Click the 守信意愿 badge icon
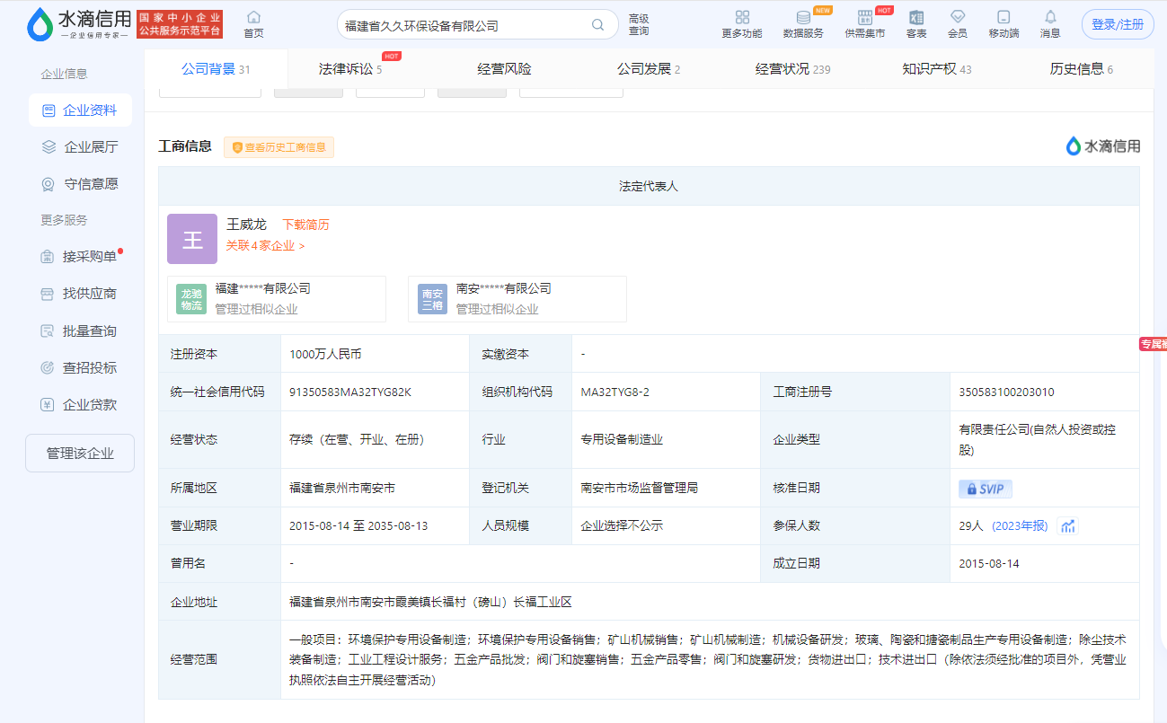The width and height of the screenshot is (1167, 723). tap(49, 184)
